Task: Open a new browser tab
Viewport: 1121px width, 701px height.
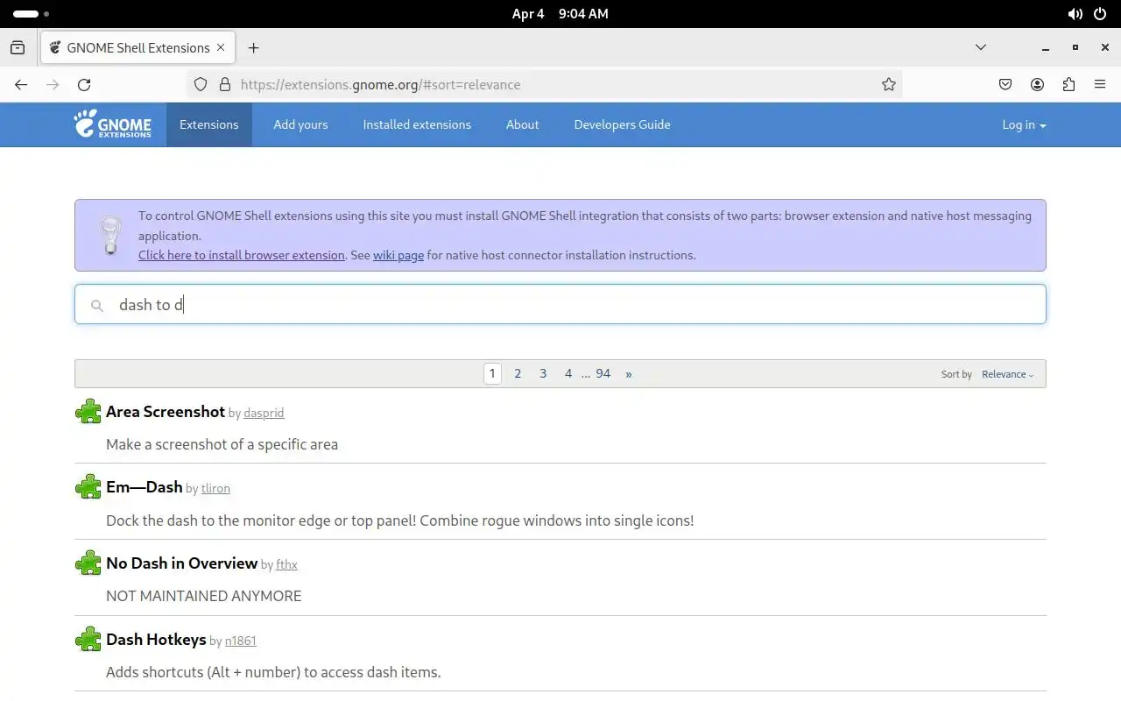Action: (x=253, y=47)
